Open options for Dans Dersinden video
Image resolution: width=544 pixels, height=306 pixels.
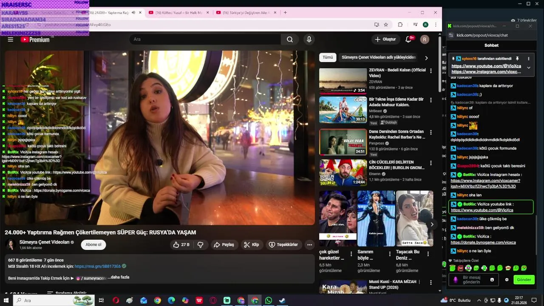coord(431,133)
